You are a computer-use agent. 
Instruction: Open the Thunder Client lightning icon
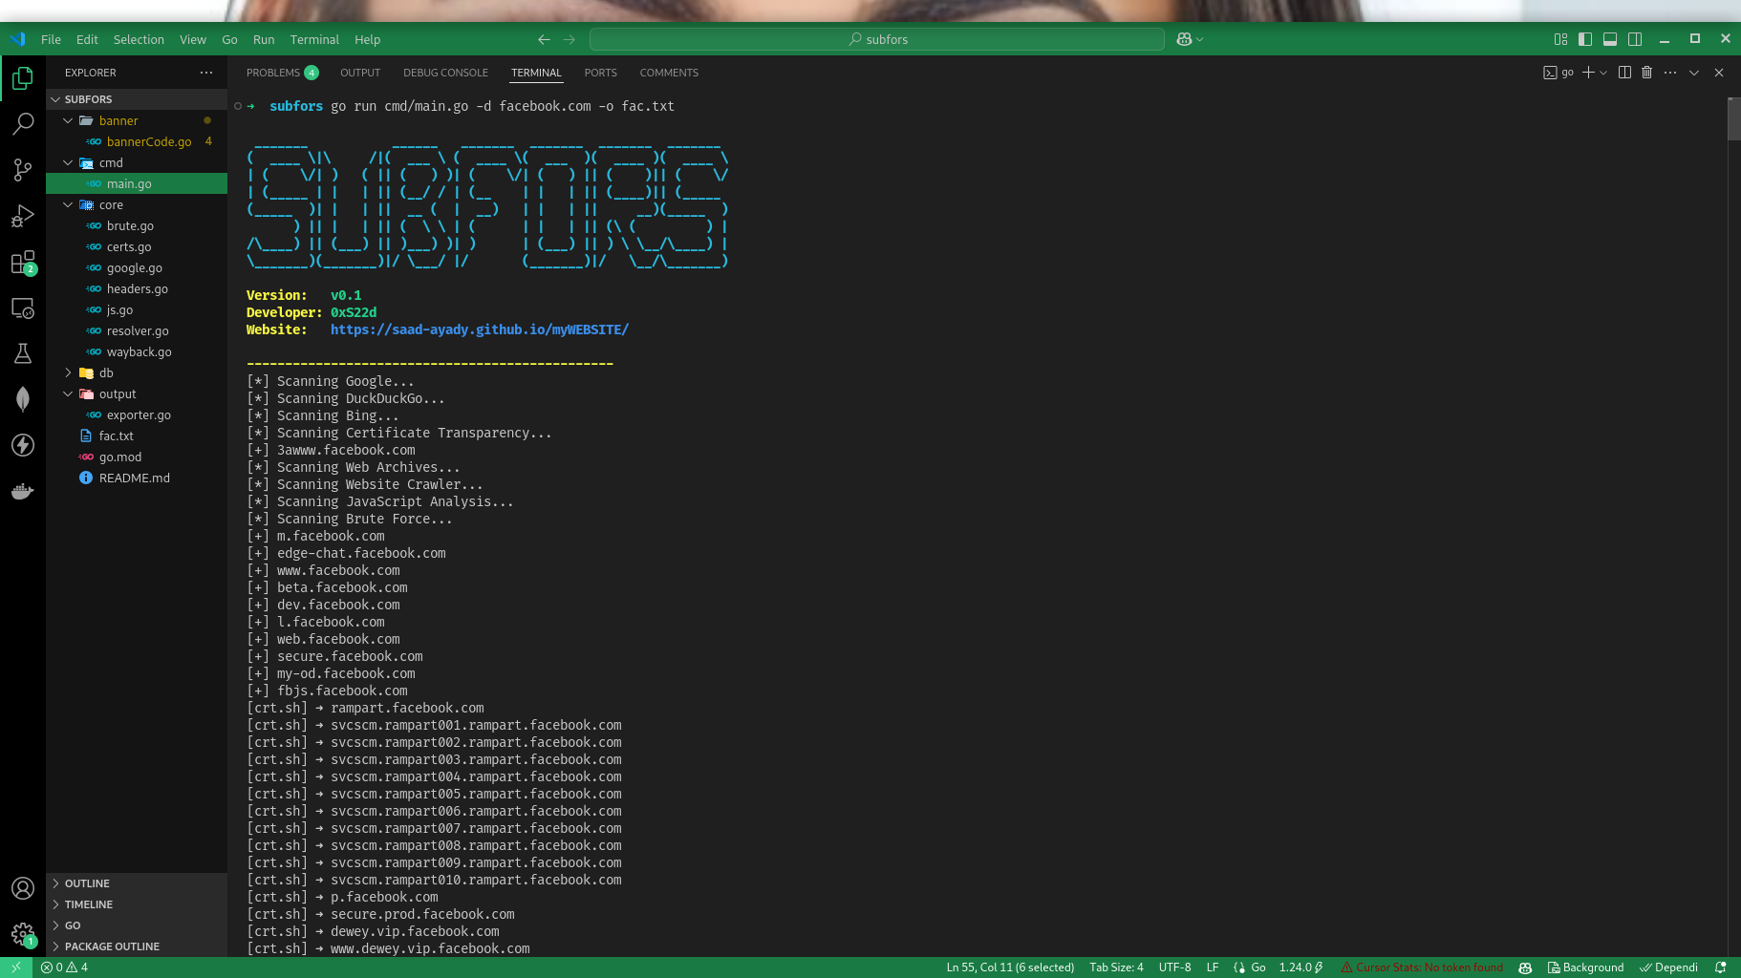coord(23,445)
